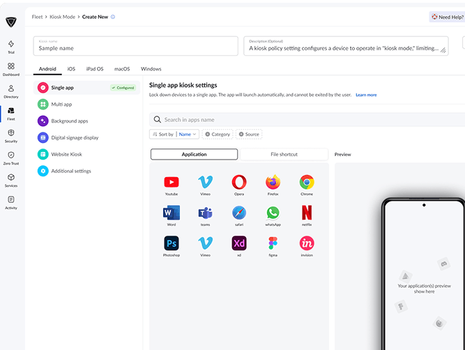Screen dimensions: 465x350
Task: Go to Dashboard in sidebar
Action: coord(11,69)
